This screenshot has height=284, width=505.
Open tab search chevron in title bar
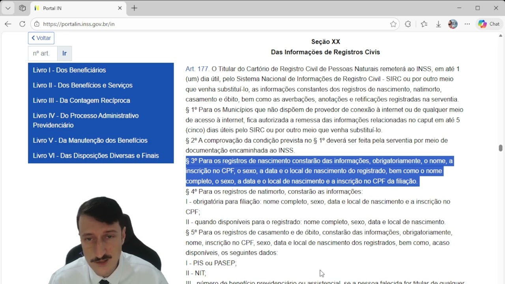8,8
